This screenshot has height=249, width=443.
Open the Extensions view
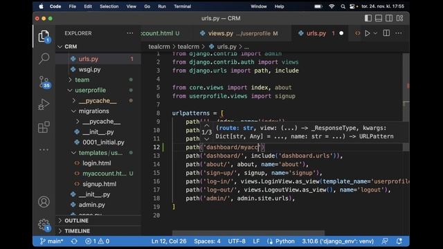(x=44, y=127)
